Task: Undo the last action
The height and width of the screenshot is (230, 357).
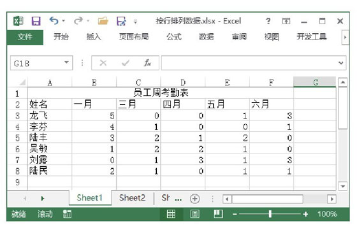Action: 54,20
